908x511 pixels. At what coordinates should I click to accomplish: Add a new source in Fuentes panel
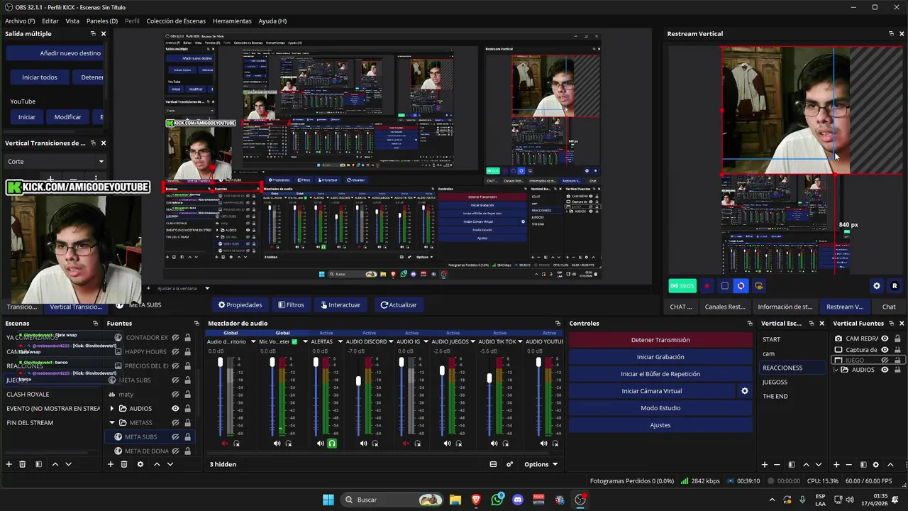[x=110, y=464]
